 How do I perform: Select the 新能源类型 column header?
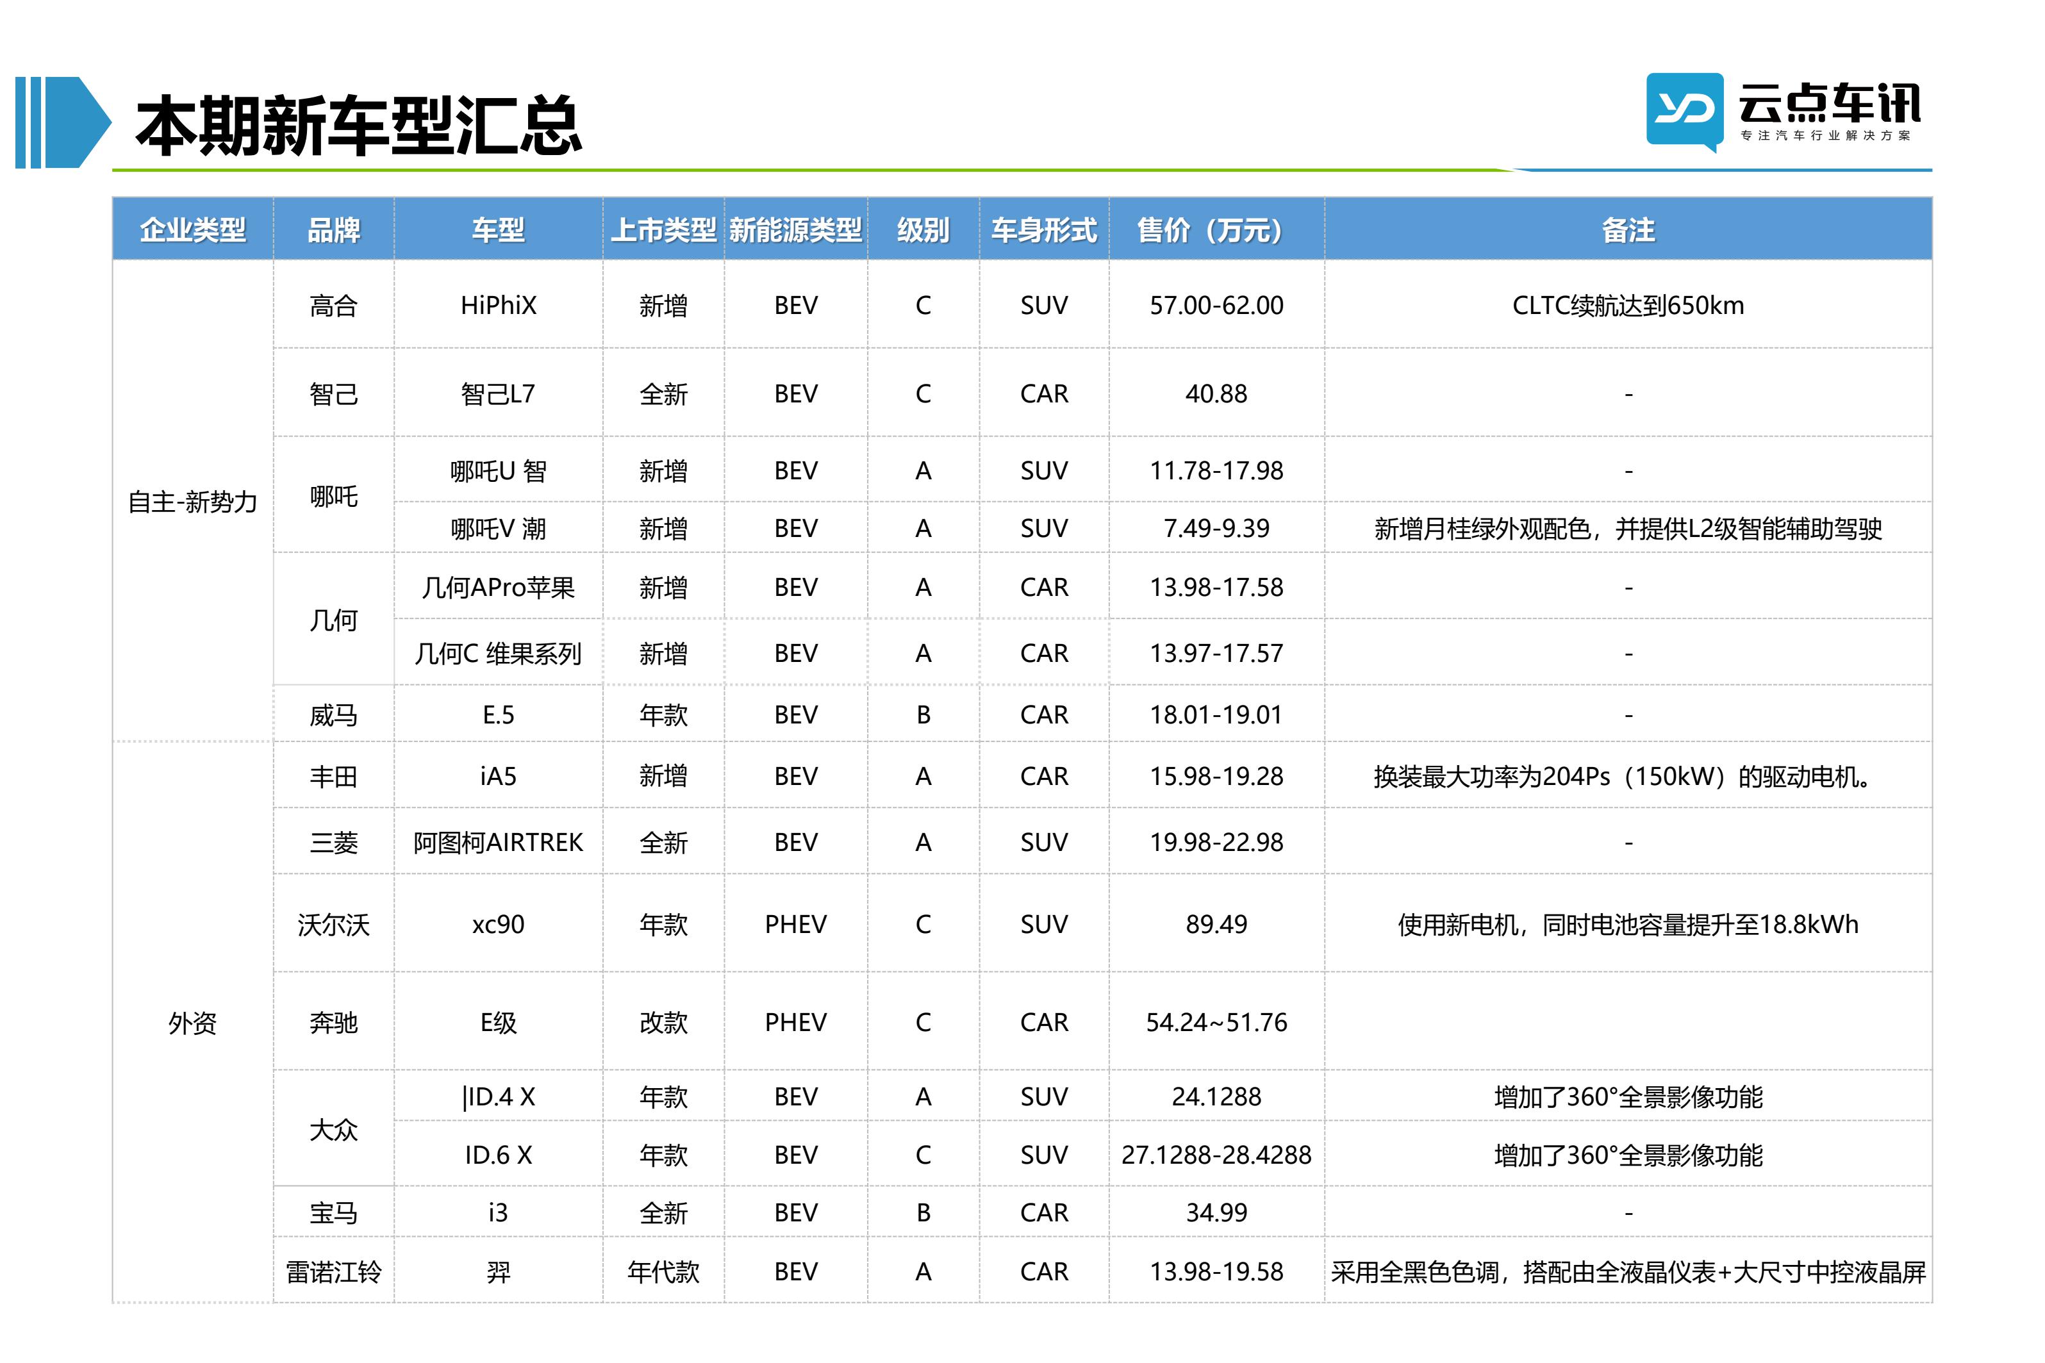pos(795,229)
